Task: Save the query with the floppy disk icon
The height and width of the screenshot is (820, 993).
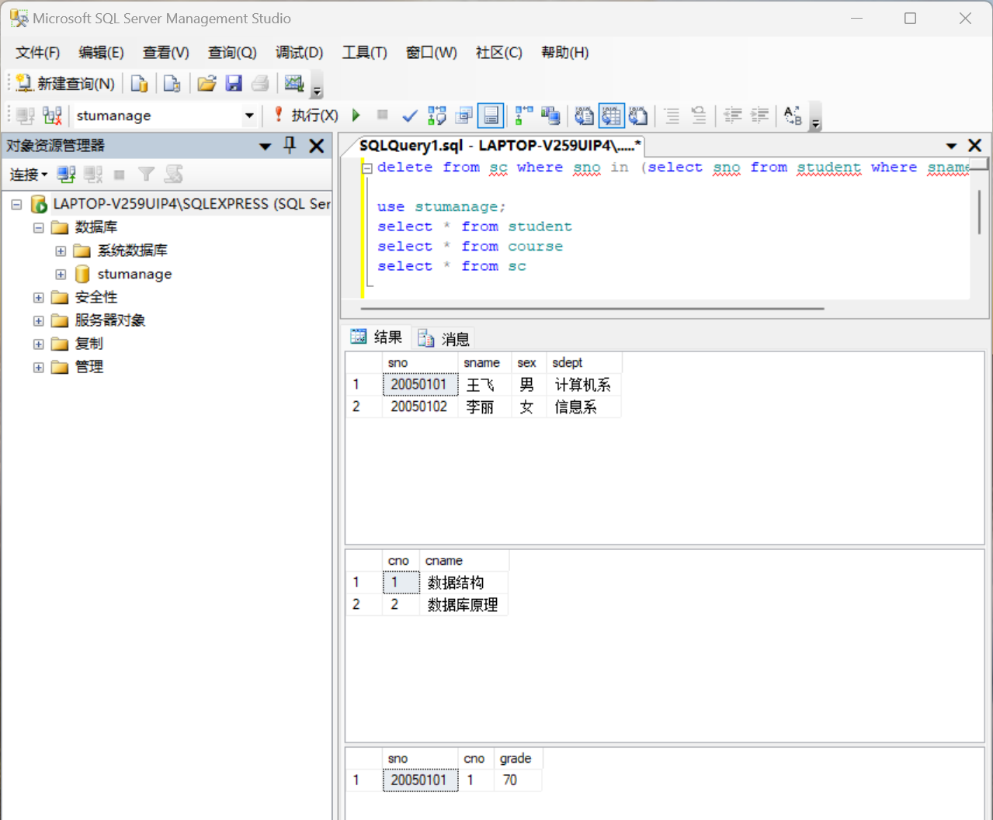Action: click(x=234, y=83)
